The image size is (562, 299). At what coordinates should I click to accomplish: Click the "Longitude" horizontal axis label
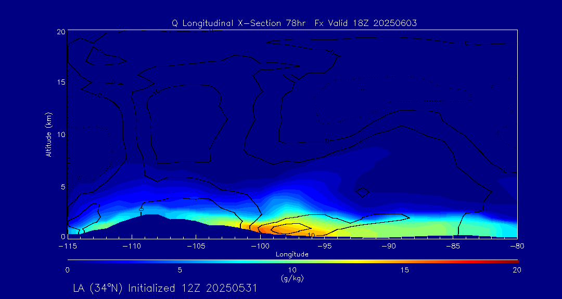coord(292,254)
